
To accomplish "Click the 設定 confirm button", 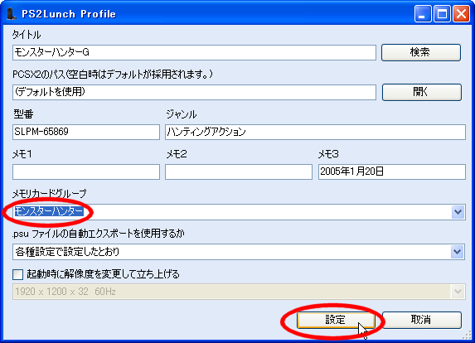I will pyautogui.click(x=336, y=320).
